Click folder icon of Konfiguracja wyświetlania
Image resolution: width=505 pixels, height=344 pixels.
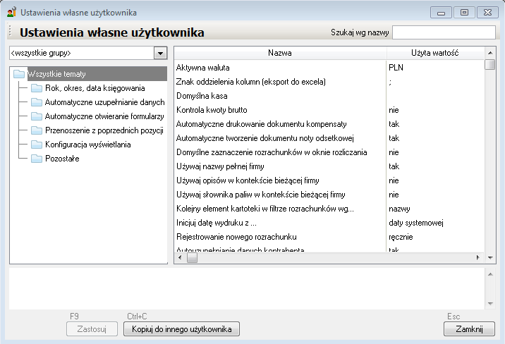(x=37, y=145)
